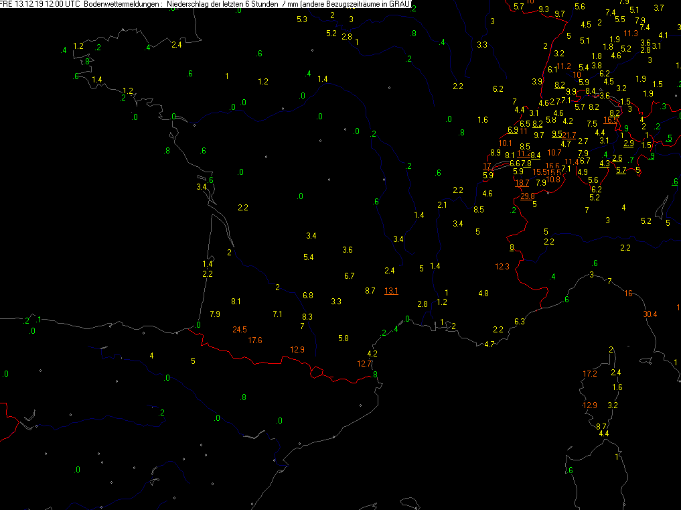Image resolution: width=681 pixels, height=510 pixels.
Task: Click the yellow 6.3 station value
Action: click(x=519, y=322)
